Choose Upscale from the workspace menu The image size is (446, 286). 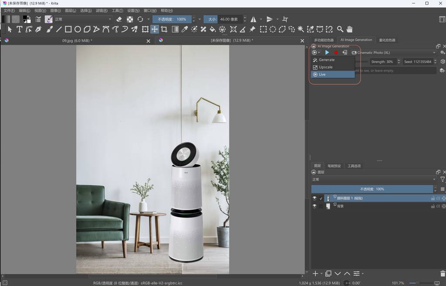coord(326,67)
